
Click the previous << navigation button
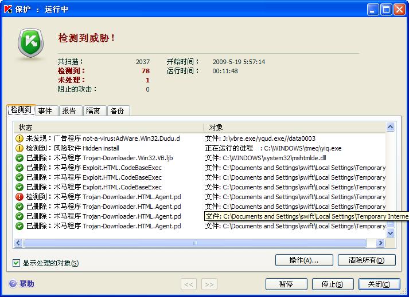point(189,284)
